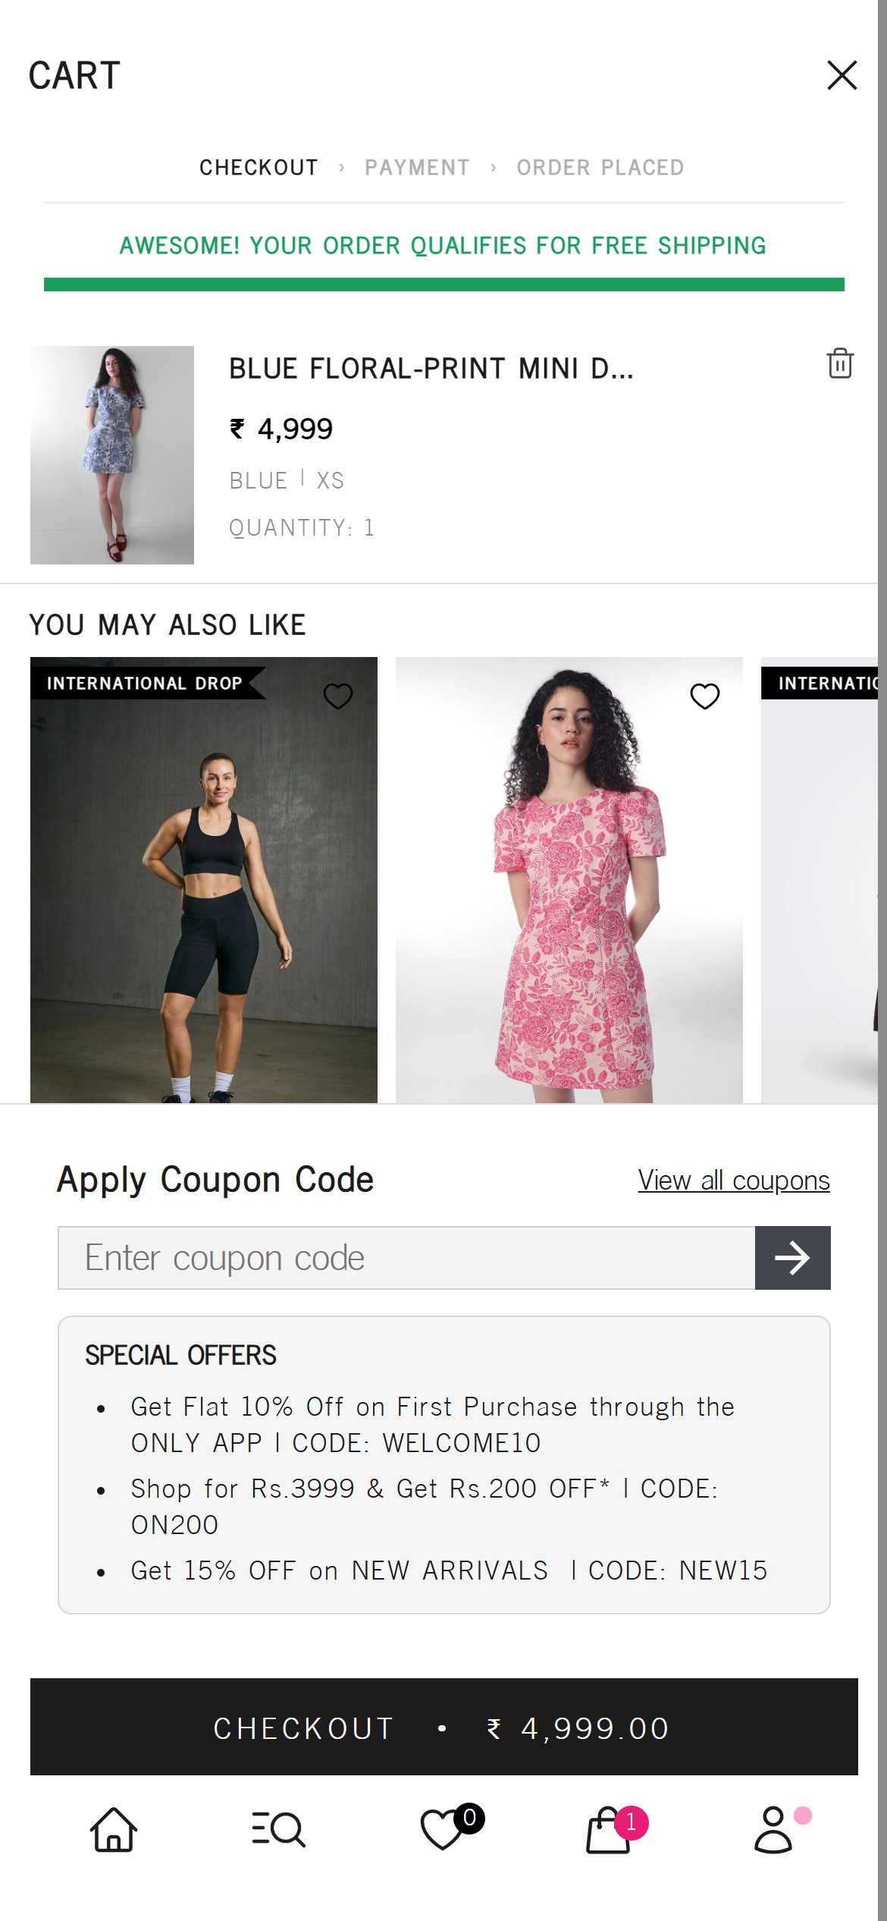The image size is (887, 1921).
Task: Open the pink floral dress product image
Action: [569, 879]
